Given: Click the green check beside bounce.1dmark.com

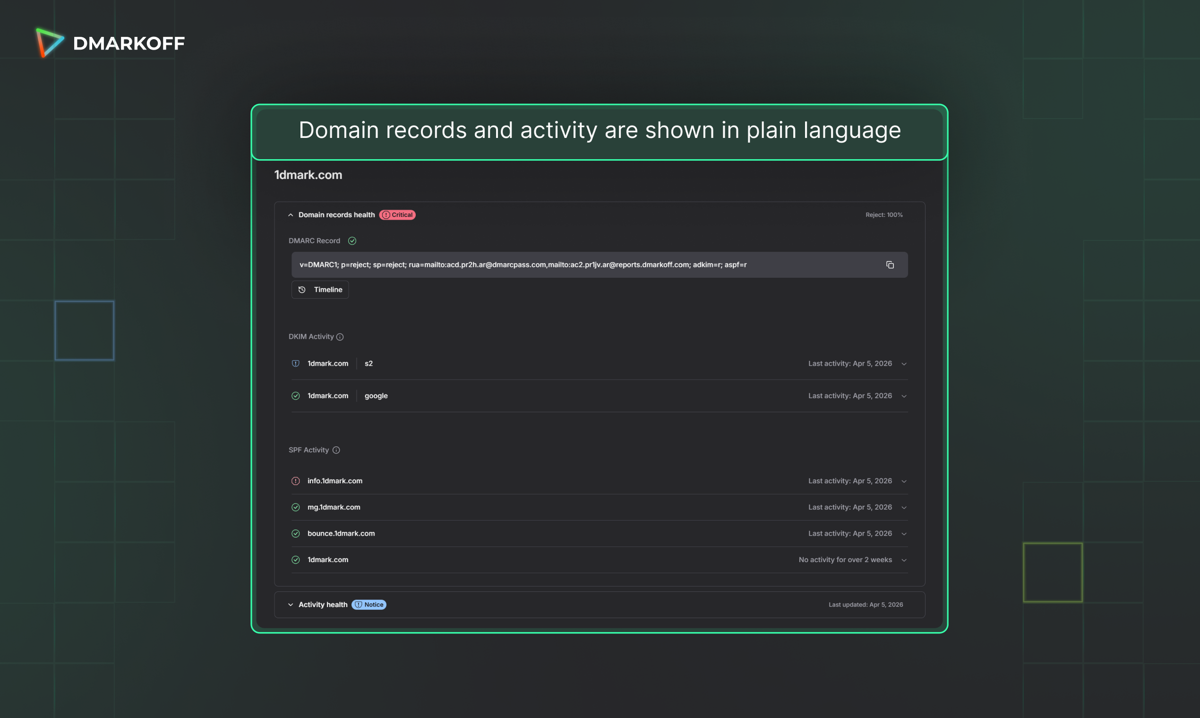Looking at the screenshot, I should [296, 533].
